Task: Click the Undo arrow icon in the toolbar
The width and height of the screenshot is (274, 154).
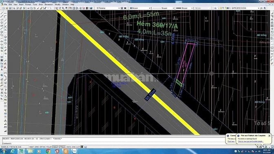Action: tap(45, 8)
